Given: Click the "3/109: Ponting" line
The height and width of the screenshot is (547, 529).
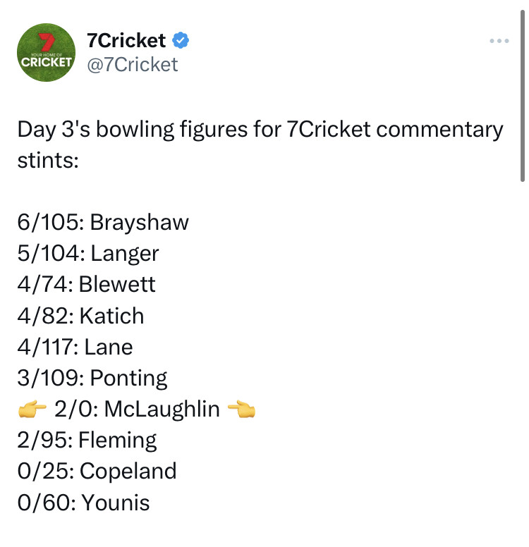Looking at the screenshot, I should (x=92, y=378).
